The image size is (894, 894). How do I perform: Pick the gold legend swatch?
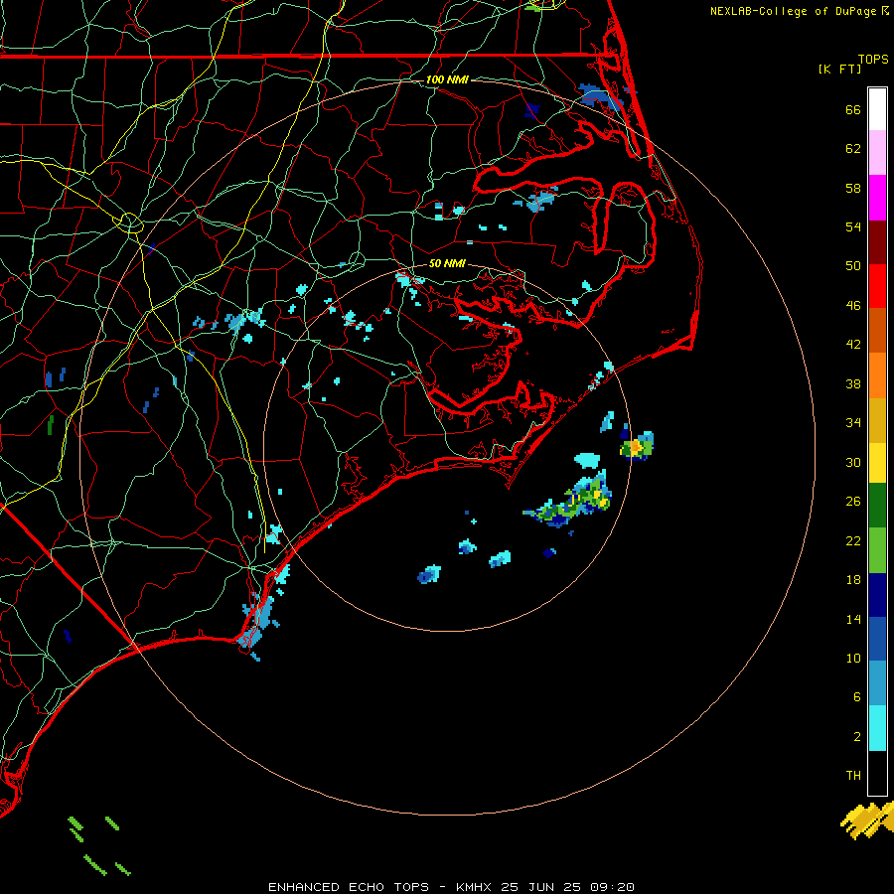click(877, 420)
